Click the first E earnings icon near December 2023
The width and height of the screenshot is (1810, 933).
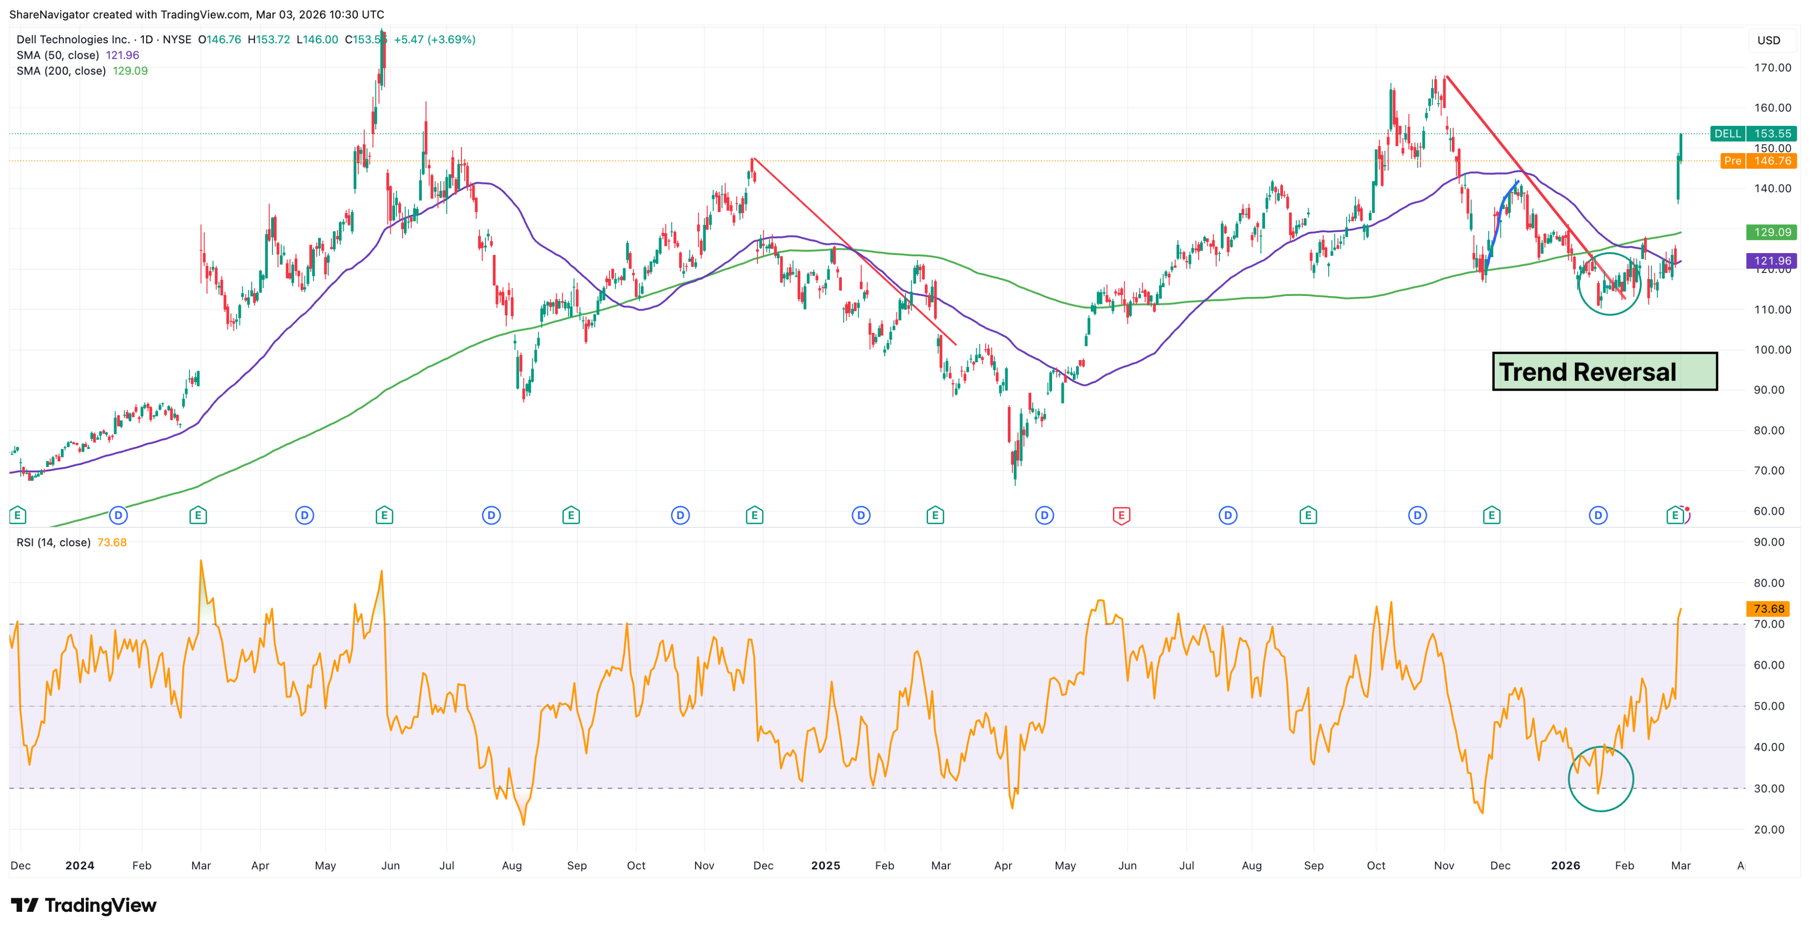tap(17, 515)
